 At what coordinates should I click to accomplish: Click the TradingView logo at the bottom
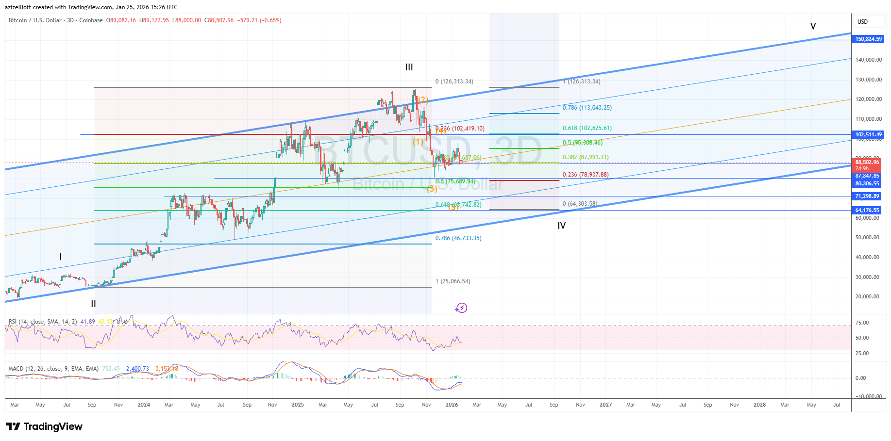(x=44, y=426)
